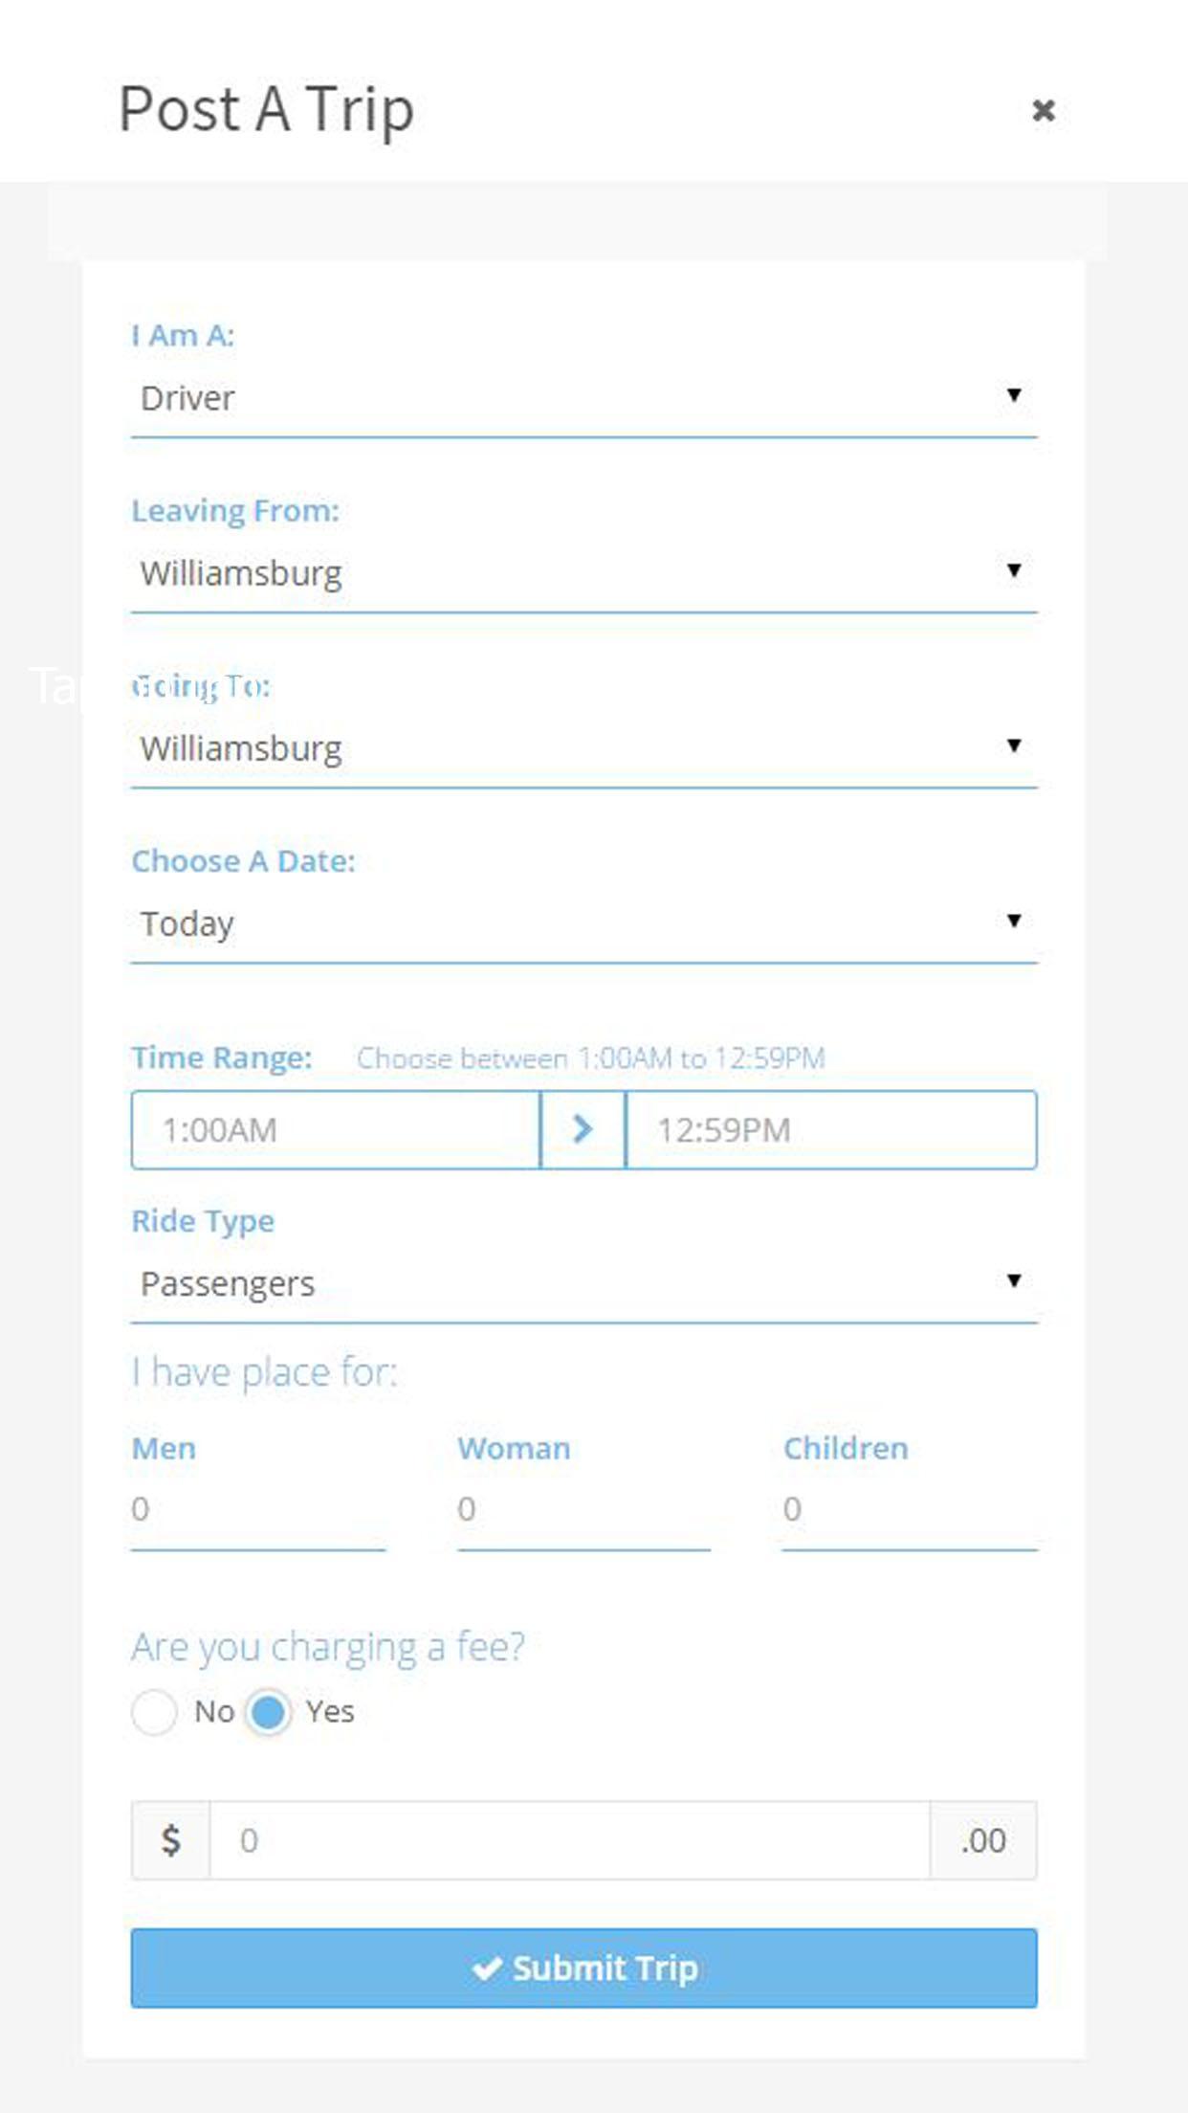Click the .00 cents suffix
This screenshot has width=1188, height=2113.
pyautogui.click(x=983, y=1839)
